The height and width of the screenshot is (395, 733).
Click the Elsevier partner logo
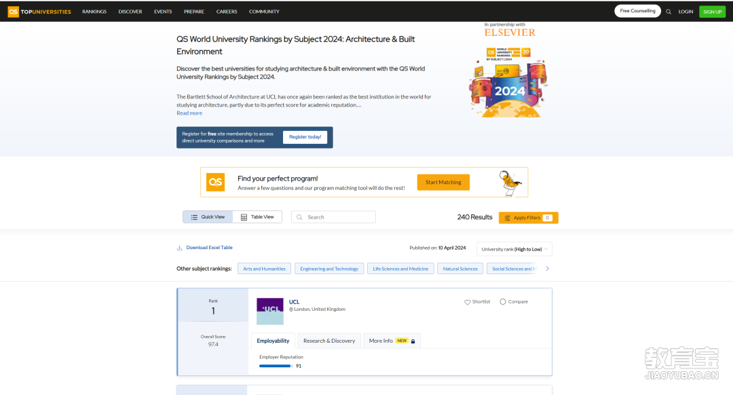click(510, 33)
